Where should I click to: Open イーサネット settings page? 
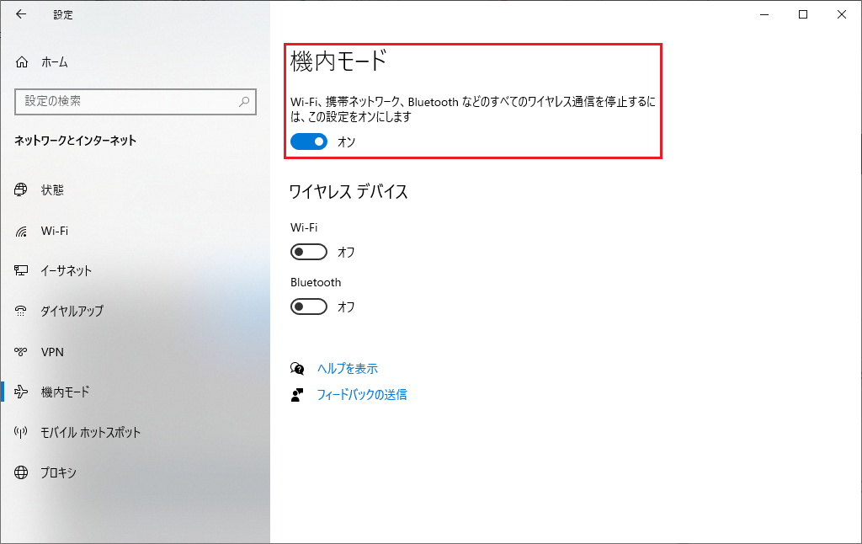[66, 271]
